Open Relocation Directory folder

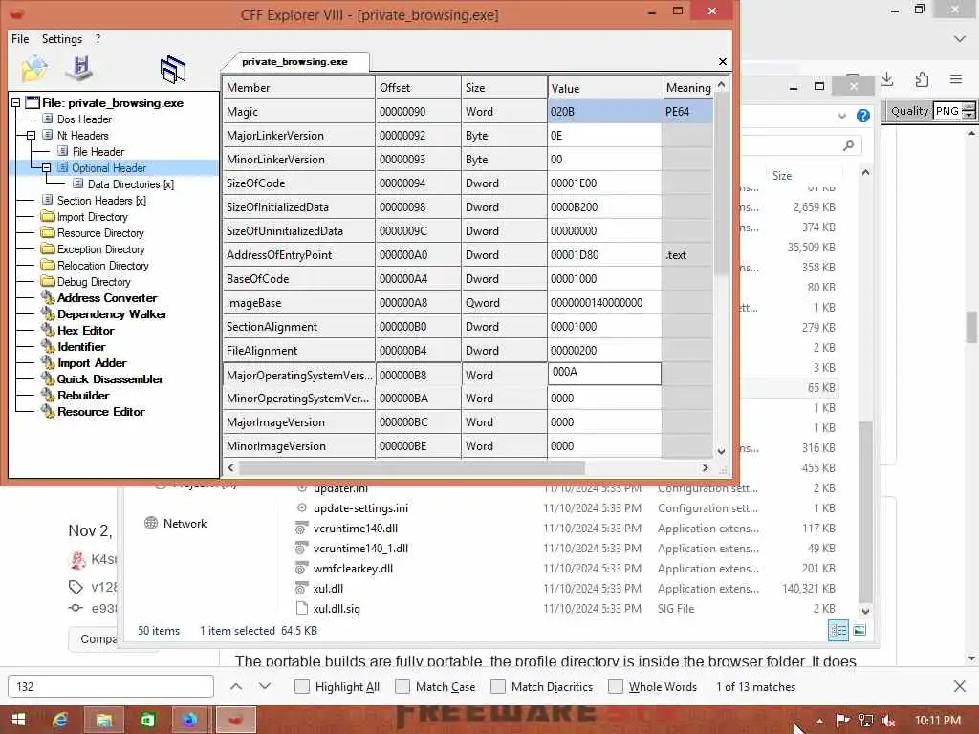103,266
